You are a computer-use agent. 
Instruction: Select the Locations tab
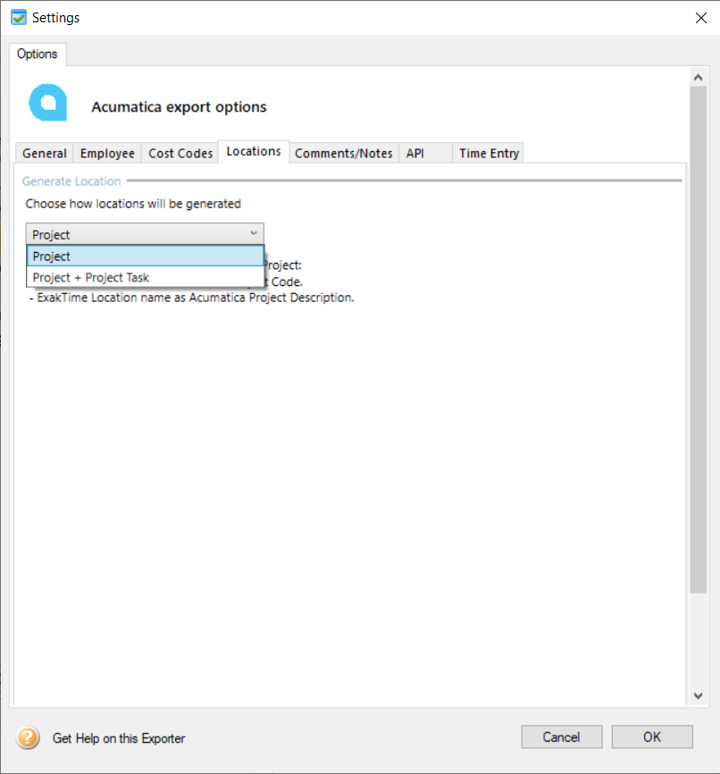pos(254,152)
